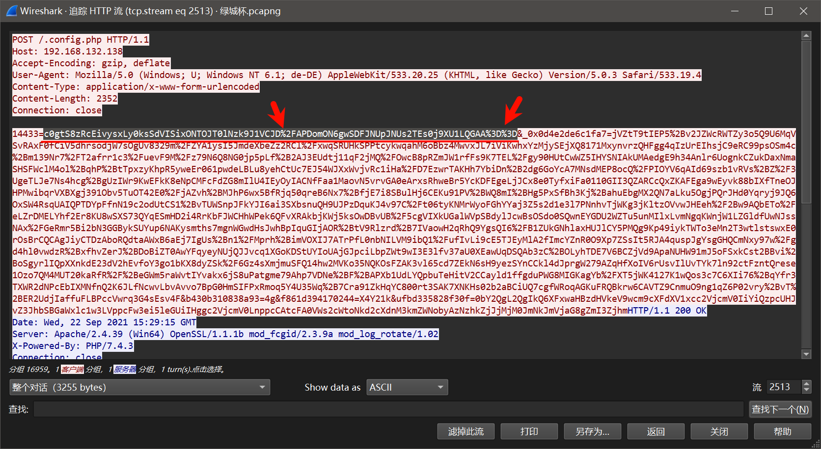Minimize the Wireshark stream dialog
The width and height of the screenshot is (821, 449).
tap(735, 11)
